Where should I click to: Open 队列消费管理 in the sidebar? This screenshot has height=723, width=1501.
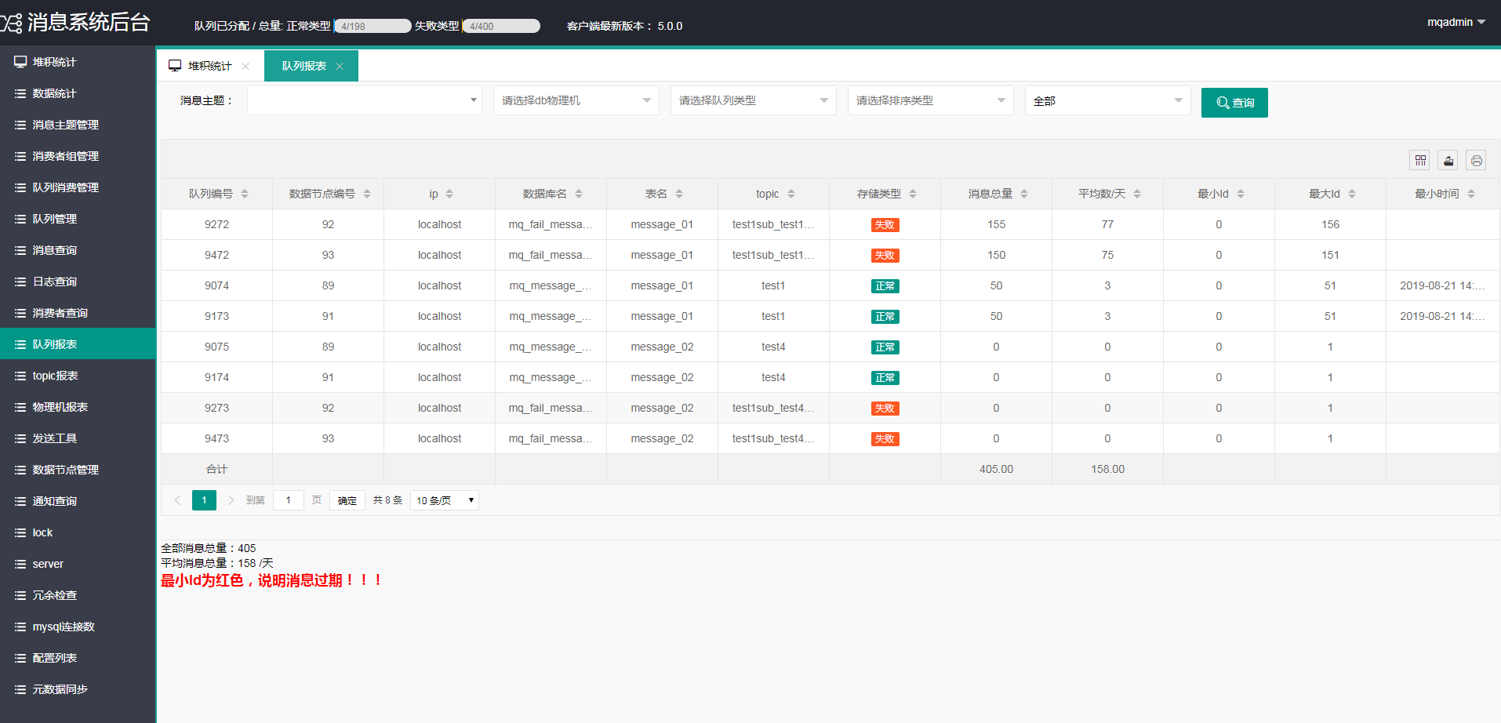tap(78, 187)
